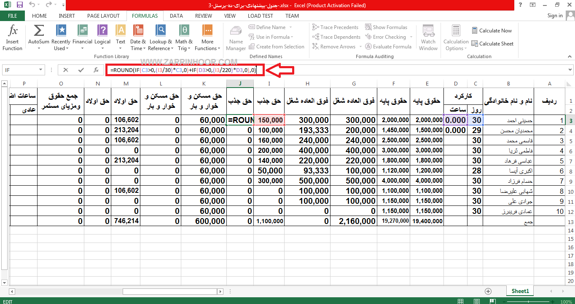This screenshot has width=575, height=304.
Task: Open Math & Trig functions
Action: pyautogui.click(x=184, y=37)
